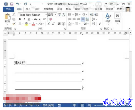Toggle Italic formatting
Image resolution: width=135 pixels, height=110 pixels.
(24, 19)
